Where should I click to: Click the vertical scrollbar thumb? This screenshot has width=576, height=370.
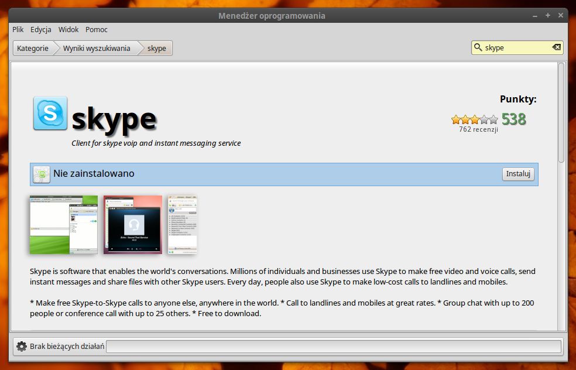point(561,112)
